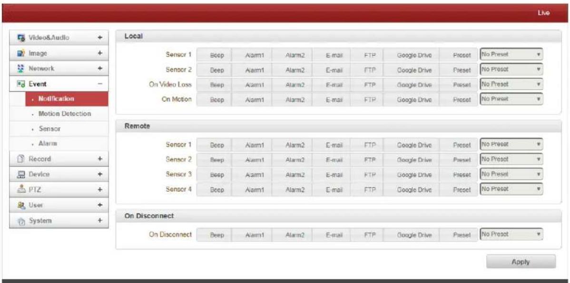Toggle Google Drive for On Motion

pos(411,99)
